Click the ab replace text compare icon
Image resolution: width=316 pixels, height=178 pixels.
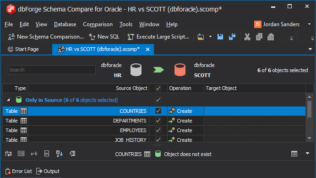tap(8, 154)
